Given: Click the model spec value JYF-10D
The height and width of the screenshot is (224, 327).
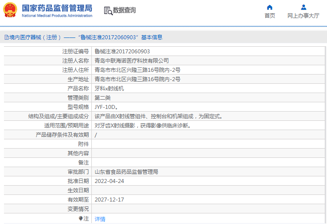Looking at the screenshot, I should click(x=106, y=107).
